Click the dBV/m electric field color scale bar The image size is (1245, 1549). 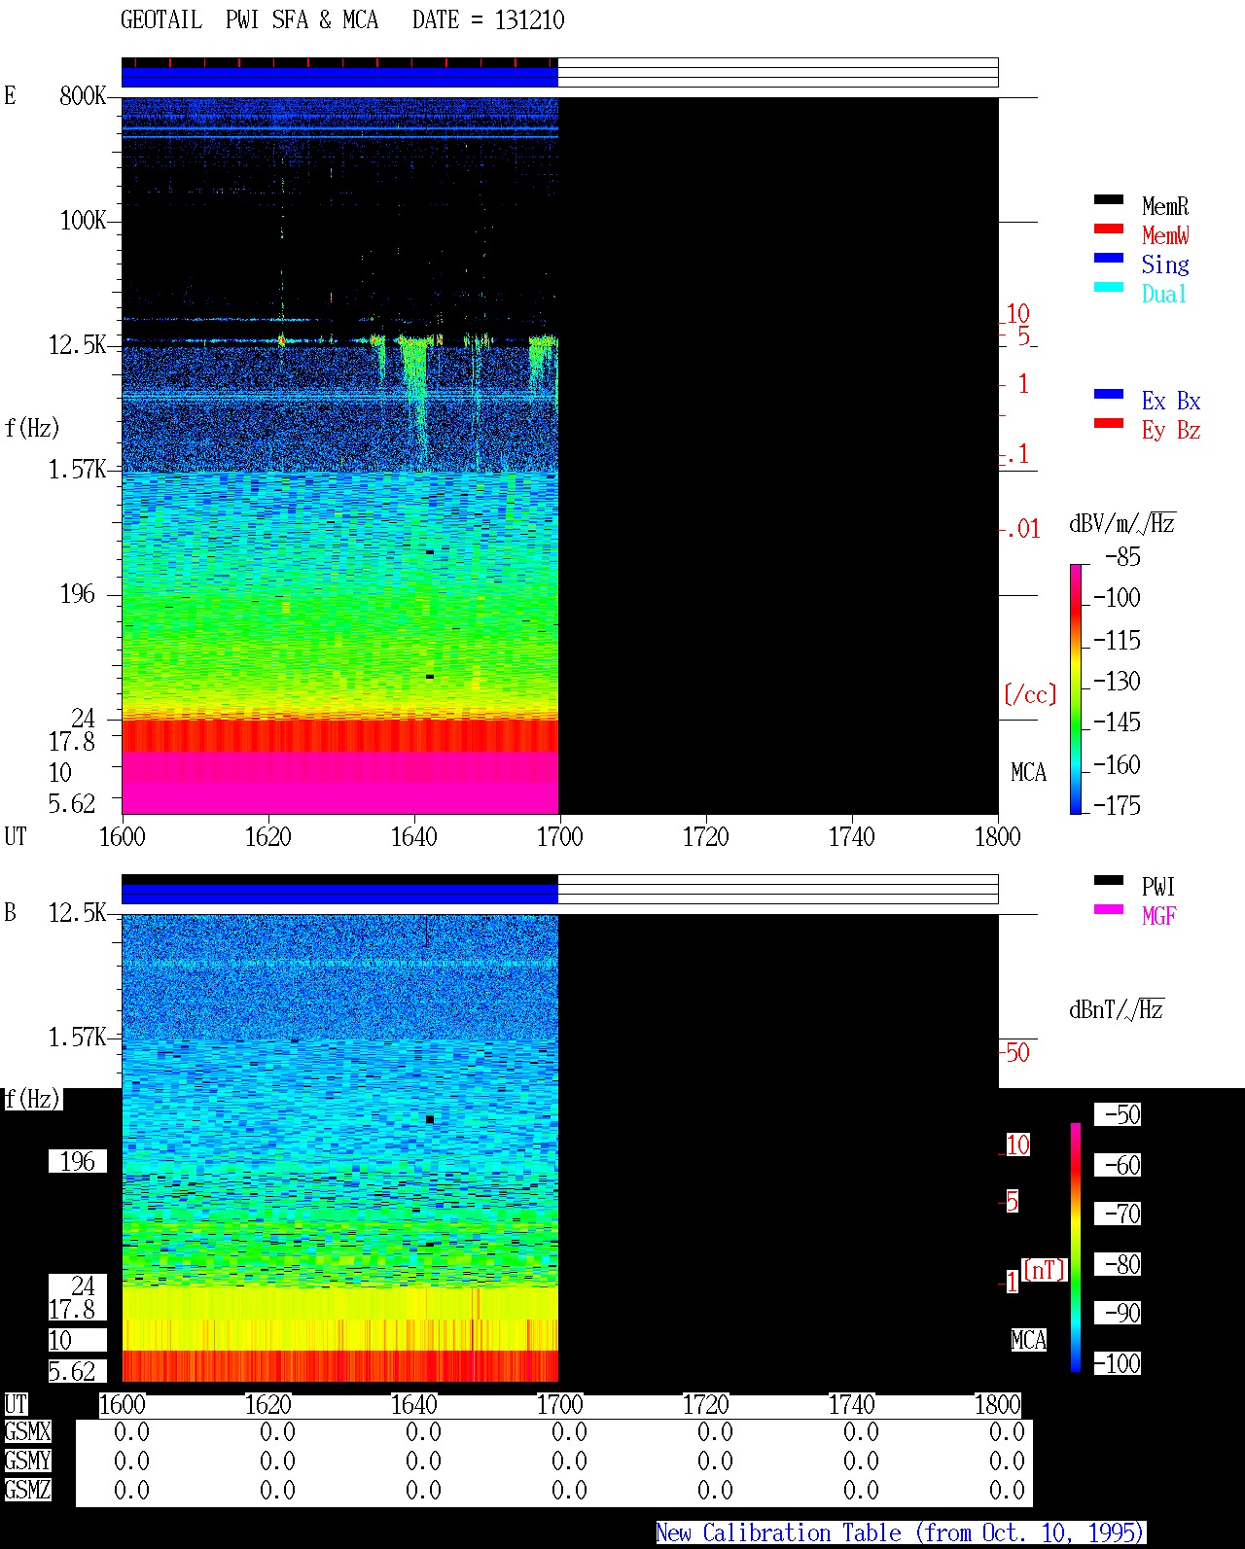[1075, 688]
